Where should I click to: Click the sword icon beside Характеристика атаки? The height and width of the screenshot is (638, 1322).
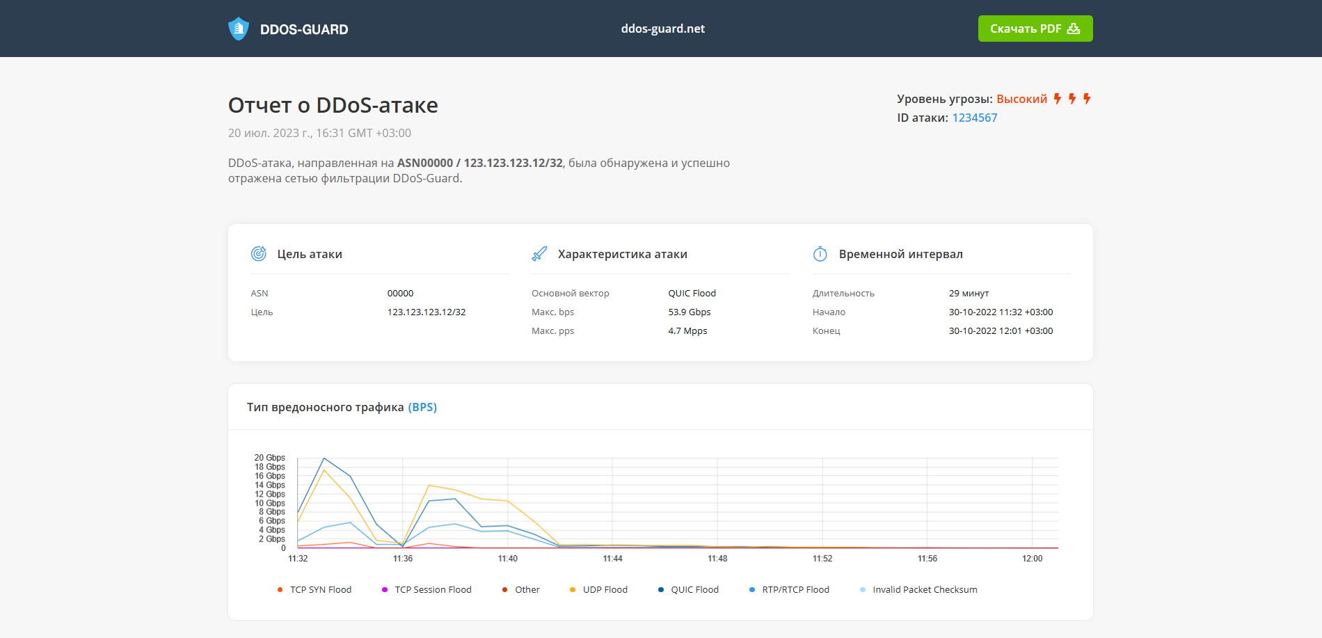539,254
